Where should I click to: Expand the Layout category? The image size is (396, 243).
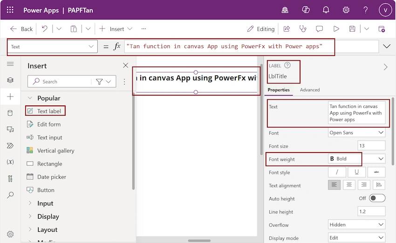(x=30, y=229)
